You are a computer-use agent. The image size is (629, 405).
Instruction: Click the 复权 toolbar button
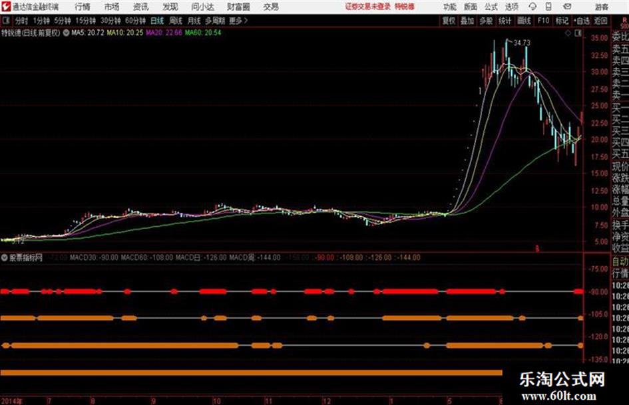coord(449,21)
